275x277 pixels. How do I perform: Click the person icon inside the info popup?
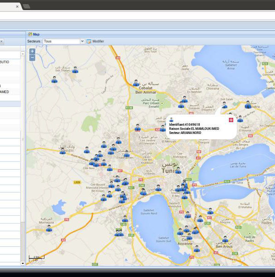tap(171, 120)
